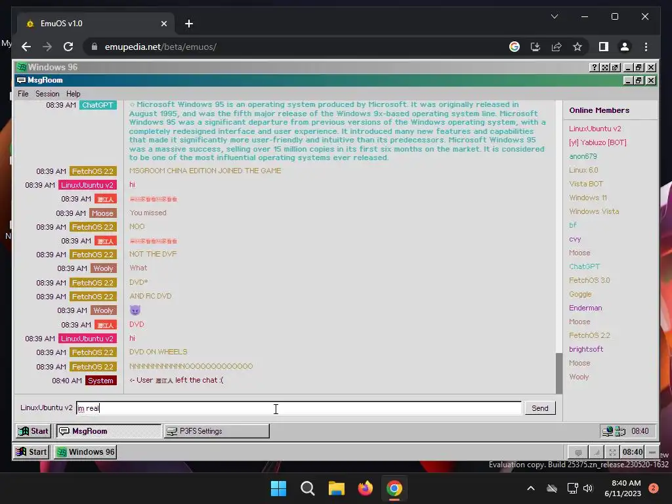Click the Windows 96 Start button
Viewport: 672px width, 504px height.
(x=34, y=430)
